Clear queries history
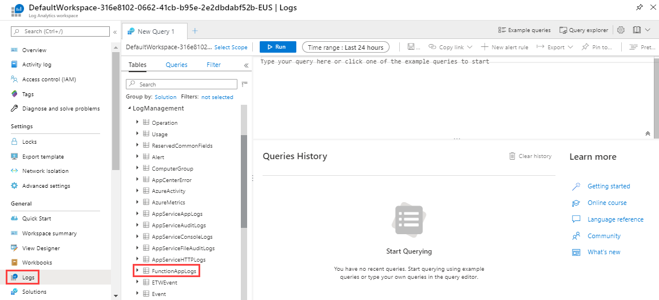The width and height of the screenshot is (659, 300). tap(530, 156)
